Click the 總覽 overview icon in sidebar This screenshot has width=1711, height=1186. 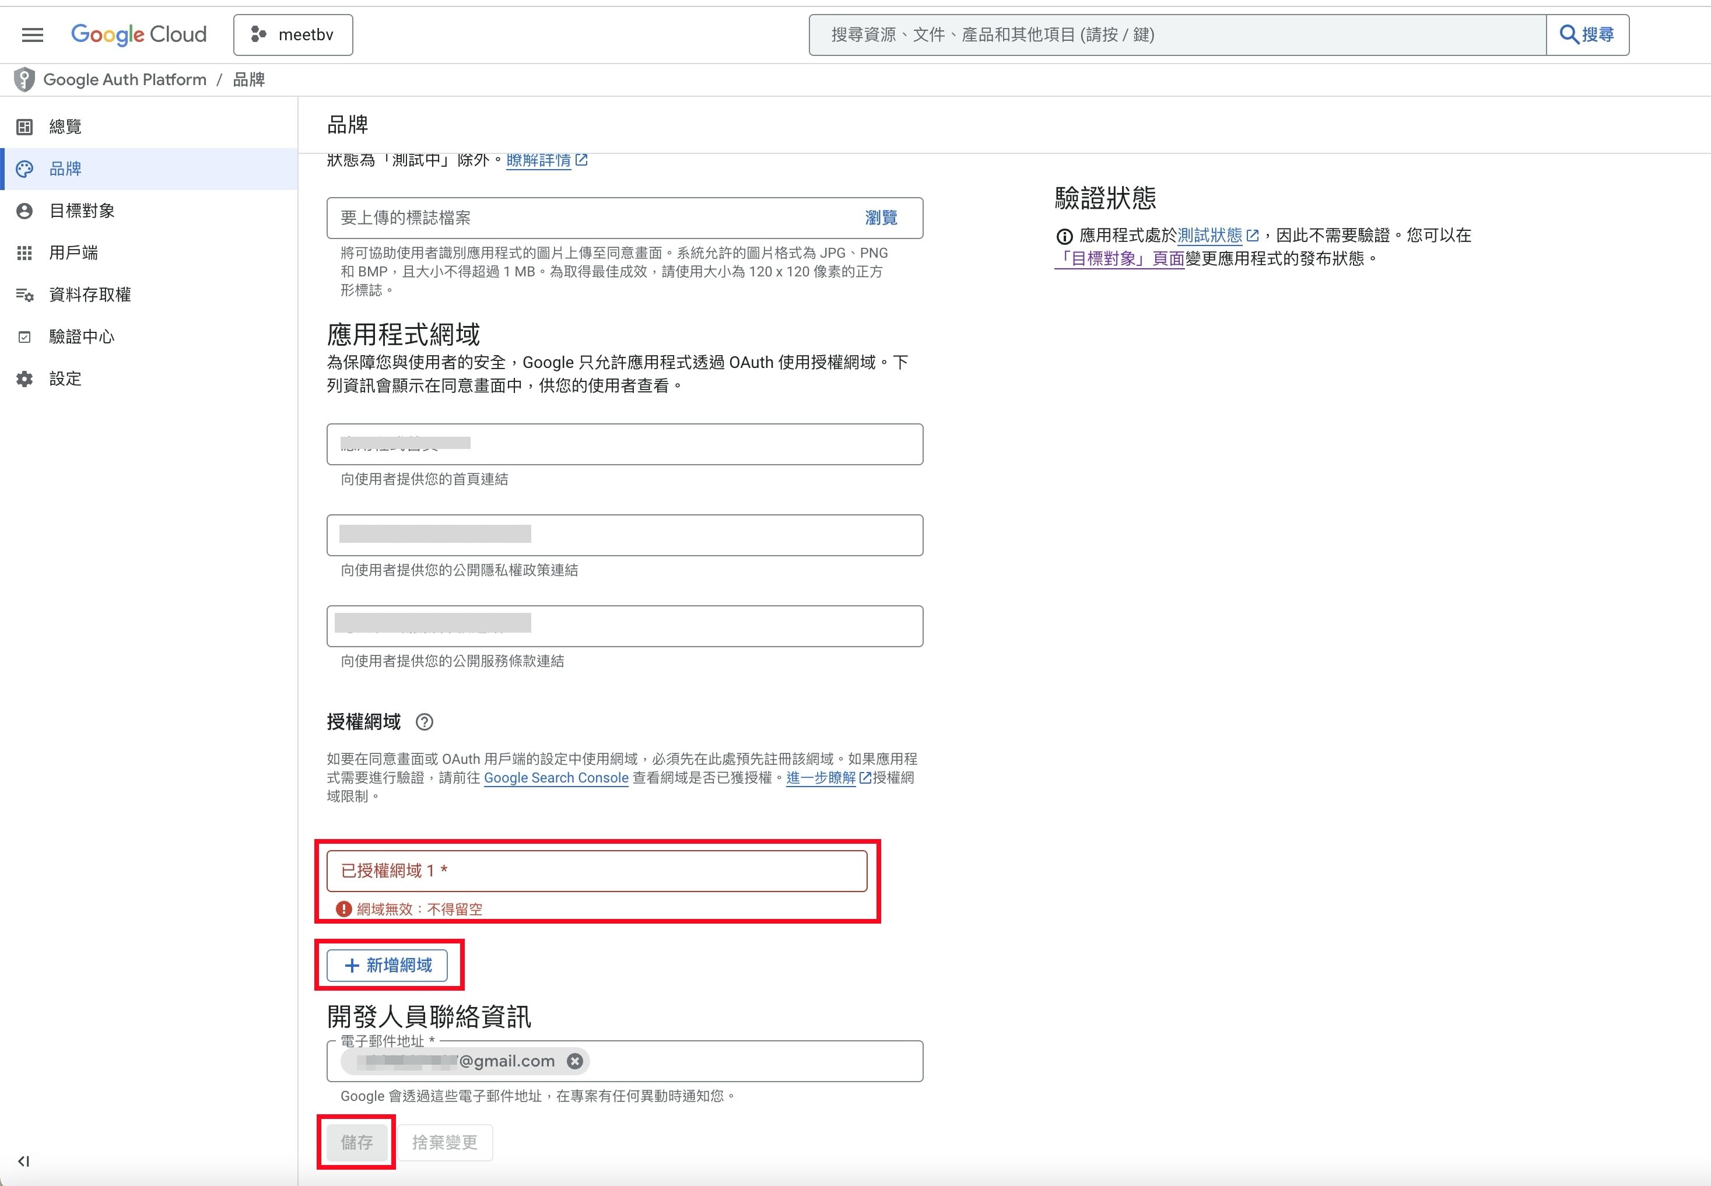pyautogui.click(x=24, y=127)
